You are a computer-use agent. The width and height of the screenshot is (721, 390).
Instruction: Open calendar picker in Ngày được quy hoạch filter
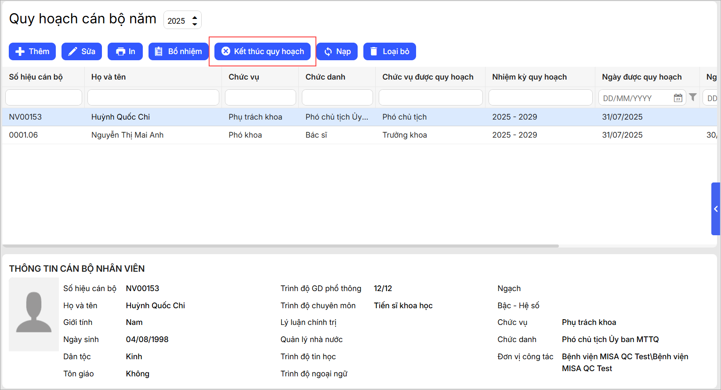pyautogui.click(x=678, y=98)
